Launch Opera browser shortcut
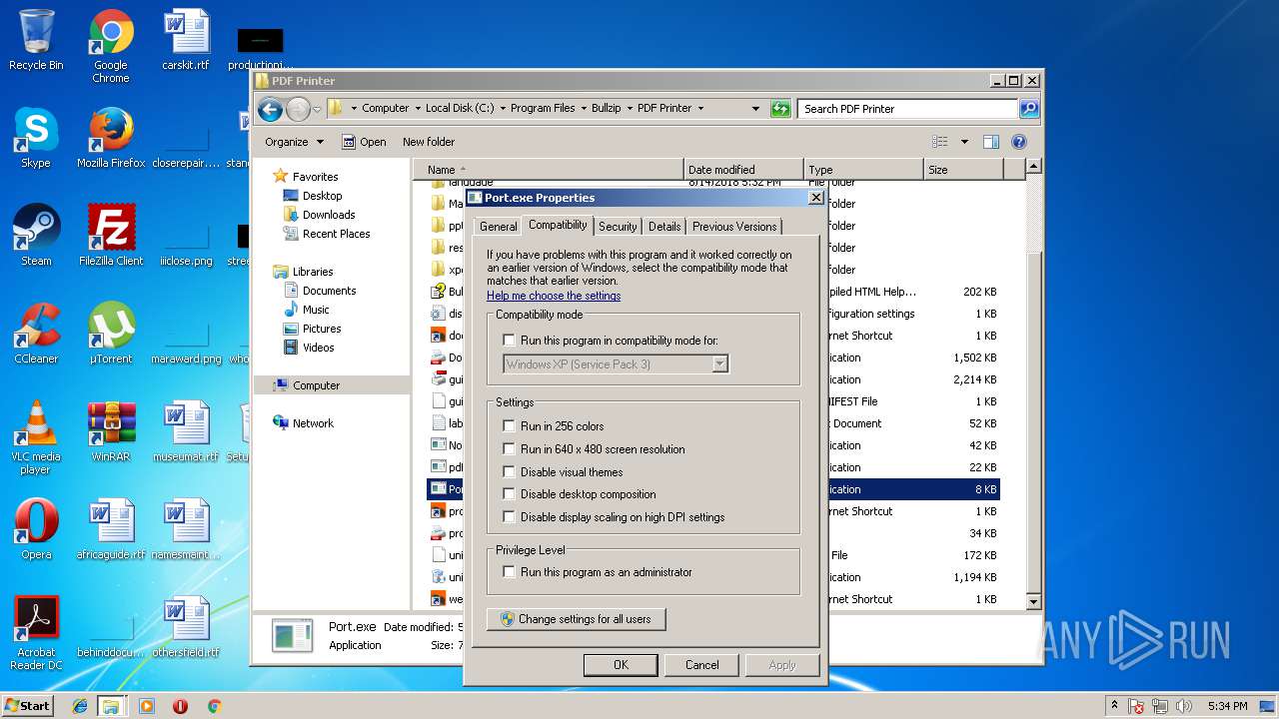1279x719 pixels. (36, 529)
